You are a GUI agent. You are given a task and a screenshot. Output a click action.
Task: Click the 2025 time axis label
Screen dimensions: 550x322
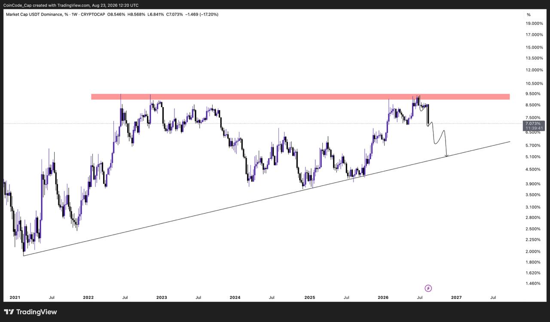coord(309,297)
